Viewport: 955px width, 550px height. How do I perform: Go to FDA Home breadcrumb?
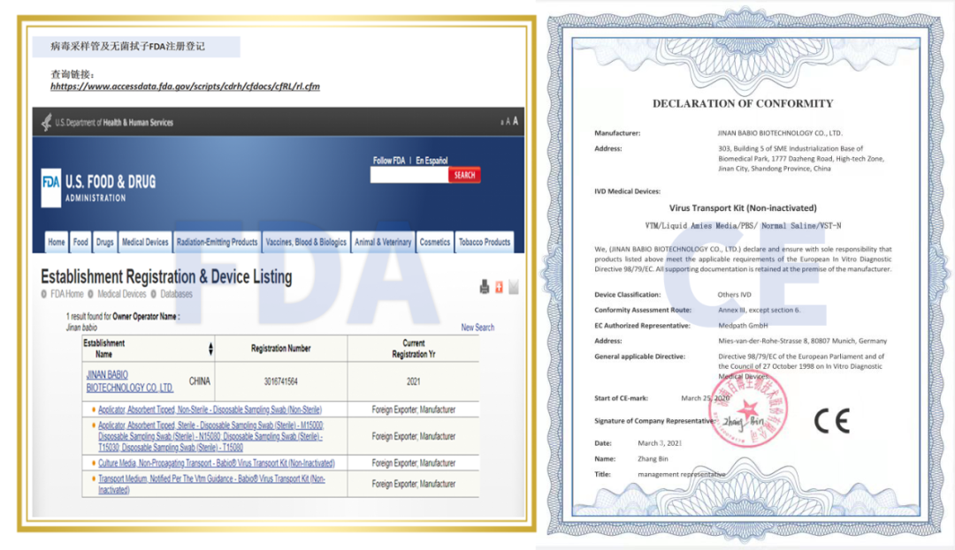point(67,294)
